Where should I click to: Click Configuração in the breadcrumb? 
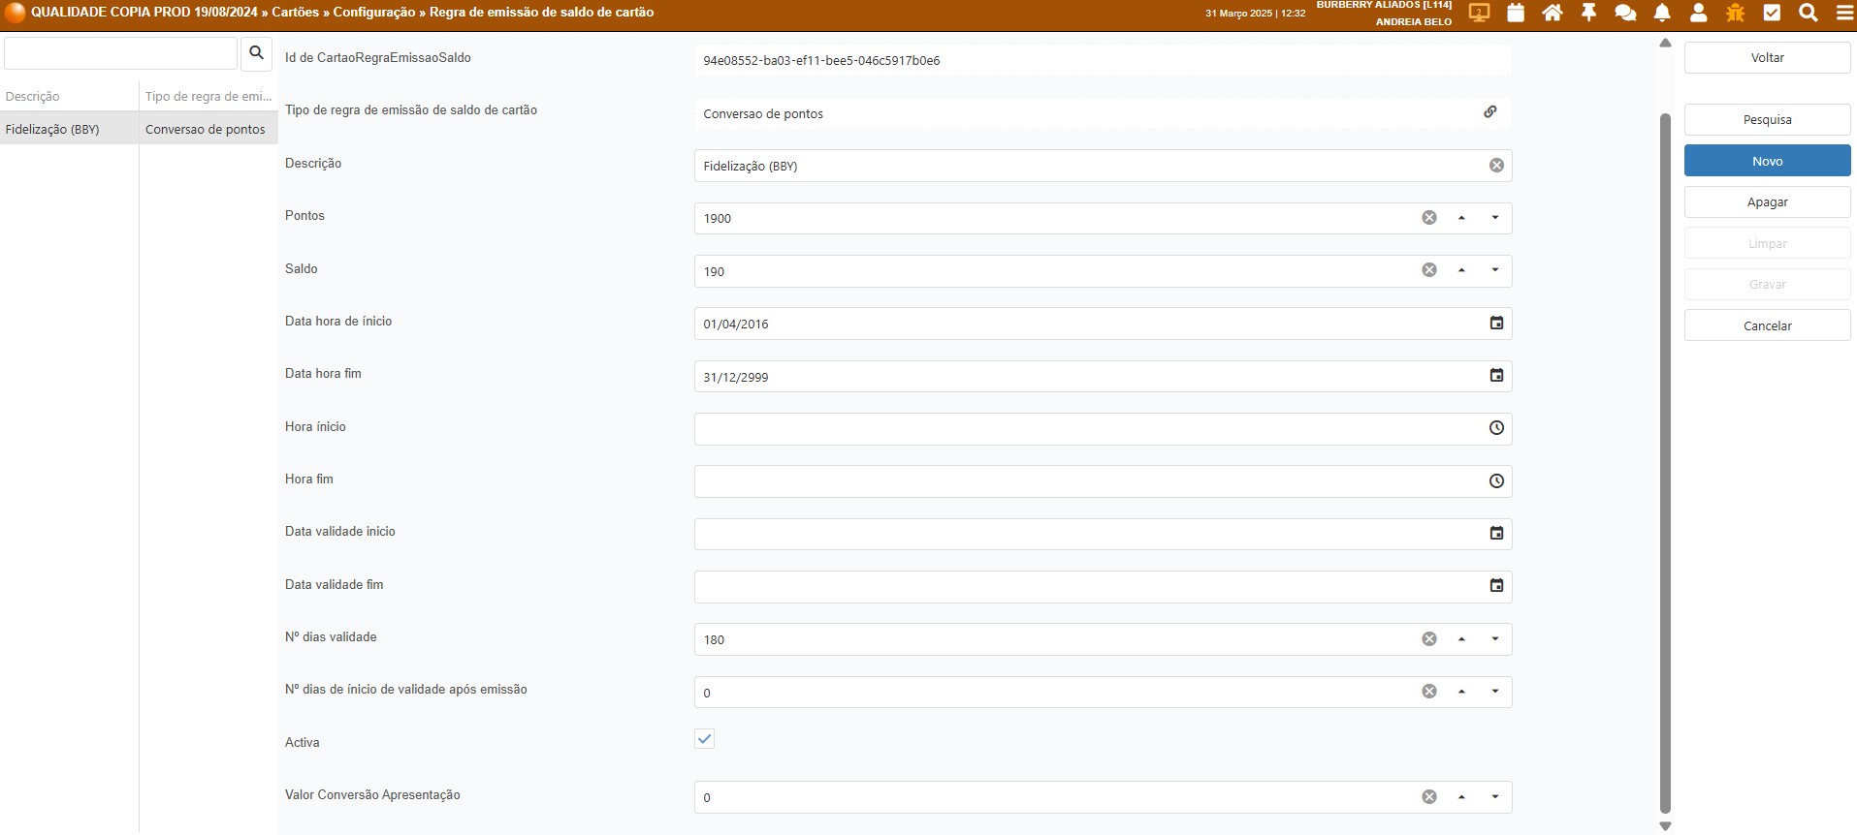[373, 13]
